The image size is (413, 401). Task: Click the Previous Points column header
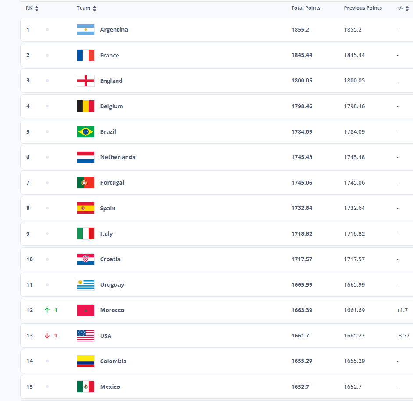click(363, 8)
